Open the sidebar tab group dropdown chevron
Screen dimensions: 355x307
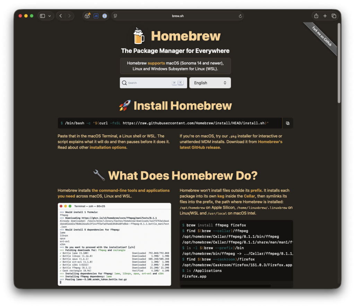pyautogui.click(x=50, y=16)
